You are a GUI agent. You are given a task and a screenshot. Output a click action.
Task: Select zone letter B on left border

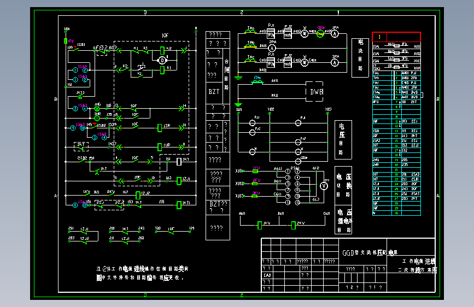(55, 99)
